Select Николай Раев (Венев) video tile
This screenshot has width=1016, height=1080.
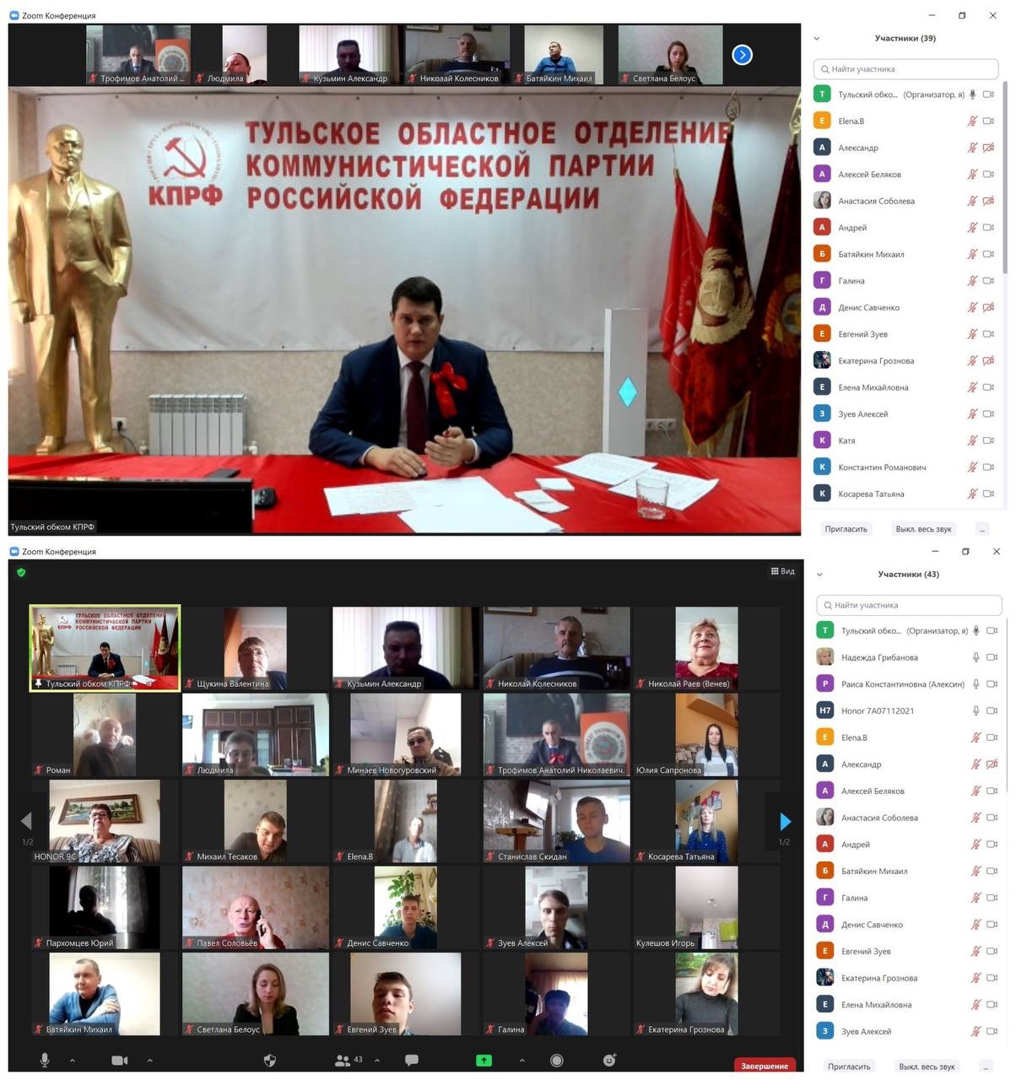pos(707,648)
